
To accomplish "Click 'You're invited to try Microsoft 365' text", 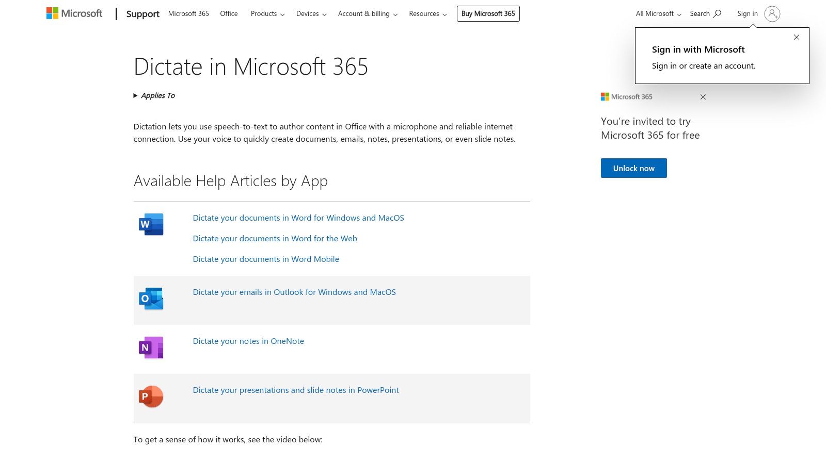I will pyautogui.click(x=650, y=128).
